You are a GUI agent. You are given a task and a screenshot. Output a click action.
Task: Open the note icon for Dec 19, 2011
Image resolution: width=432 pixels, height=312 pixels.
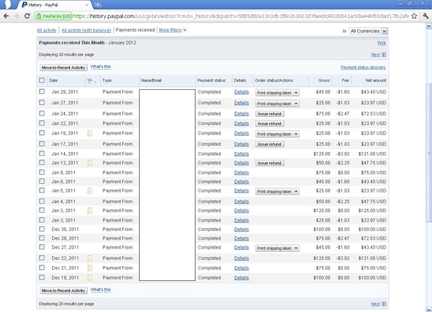pyautogui.click(x=90, y=278)
